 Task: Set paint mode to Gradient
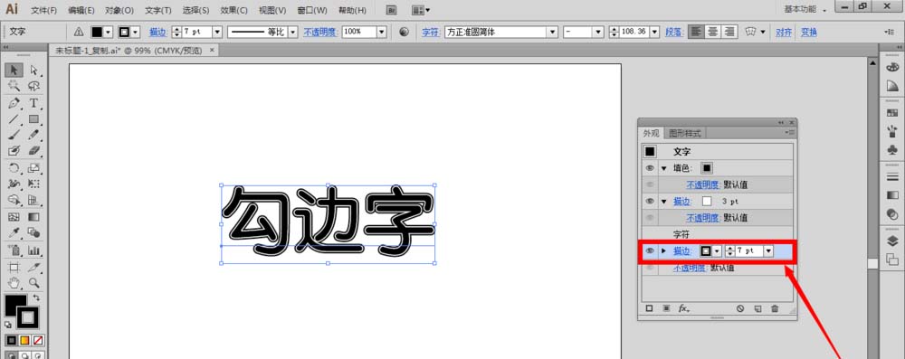tap(24, 341)
